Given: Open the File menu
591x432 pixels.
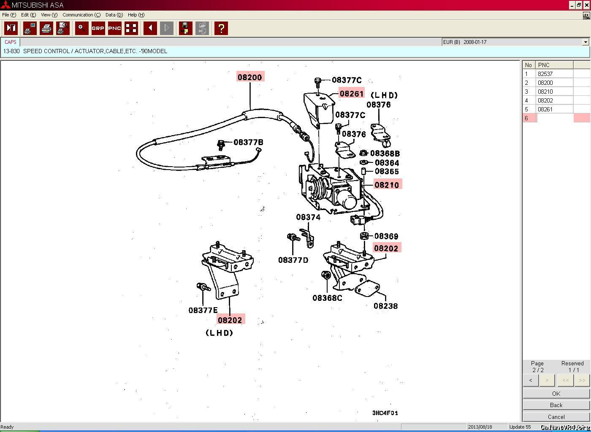Looking at the screenshot, I should coord(9,15).
